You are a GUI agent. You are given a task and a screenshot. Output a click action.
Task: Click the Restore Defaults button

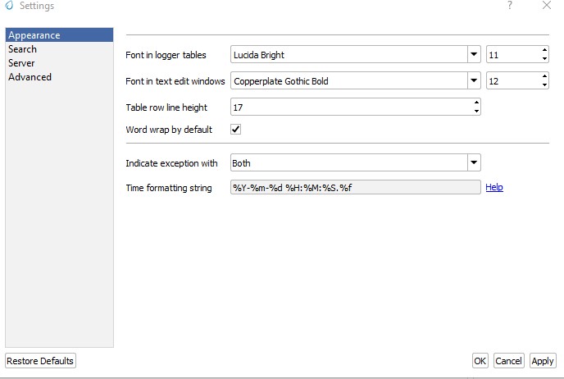click(x=40, y=361)
